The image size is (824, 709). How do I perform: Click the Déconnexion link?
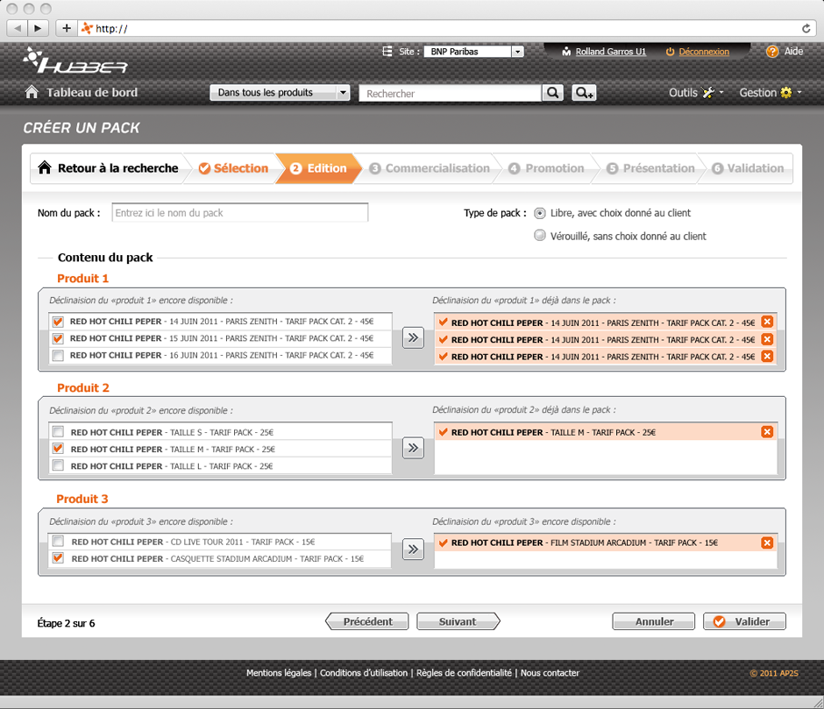704,52
